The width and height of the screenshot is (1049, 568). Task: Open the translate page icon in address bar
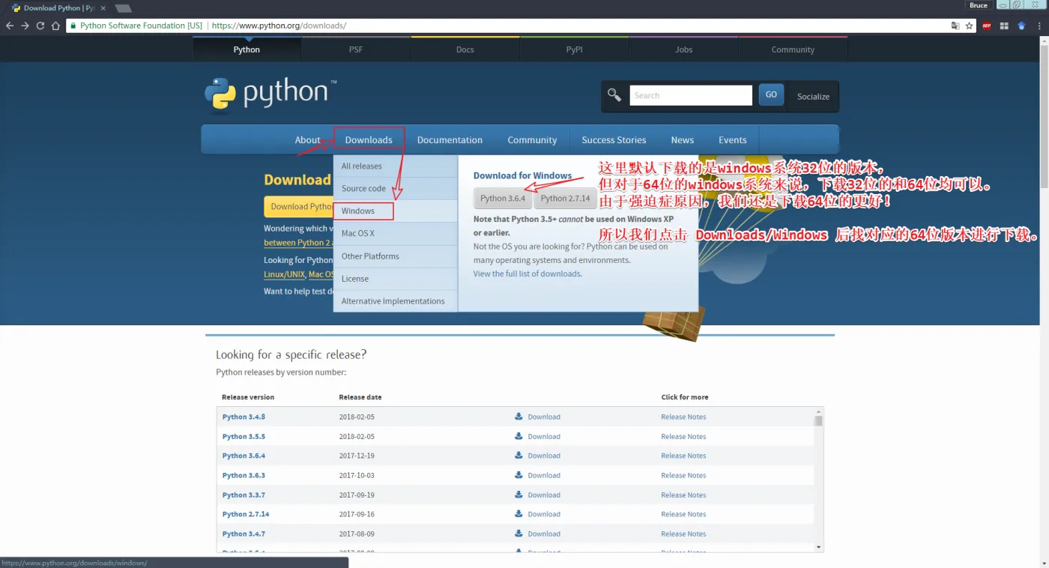pyautogui.click(x=955, y=25)
